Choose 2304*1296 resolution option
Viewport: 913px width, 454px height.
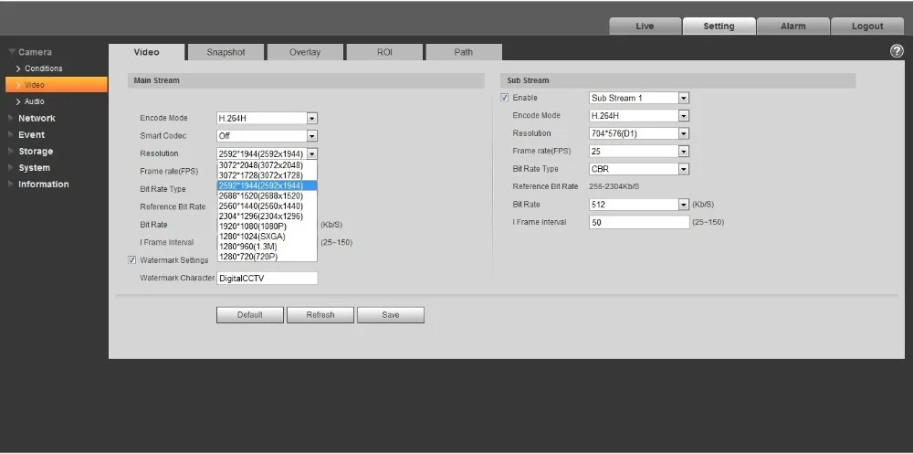click(268, 216)
